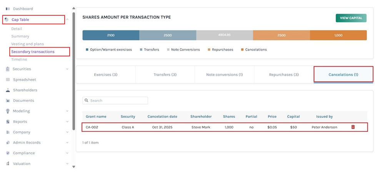Click the Spreadsheet grid icon
Image resolution: width=375 pixels, height=172 pixels.
coord(8,80)
